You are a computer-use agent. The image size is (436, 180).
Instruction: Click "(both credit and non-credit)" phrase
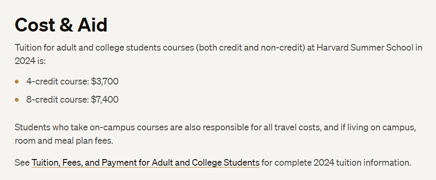pos(250,48)
